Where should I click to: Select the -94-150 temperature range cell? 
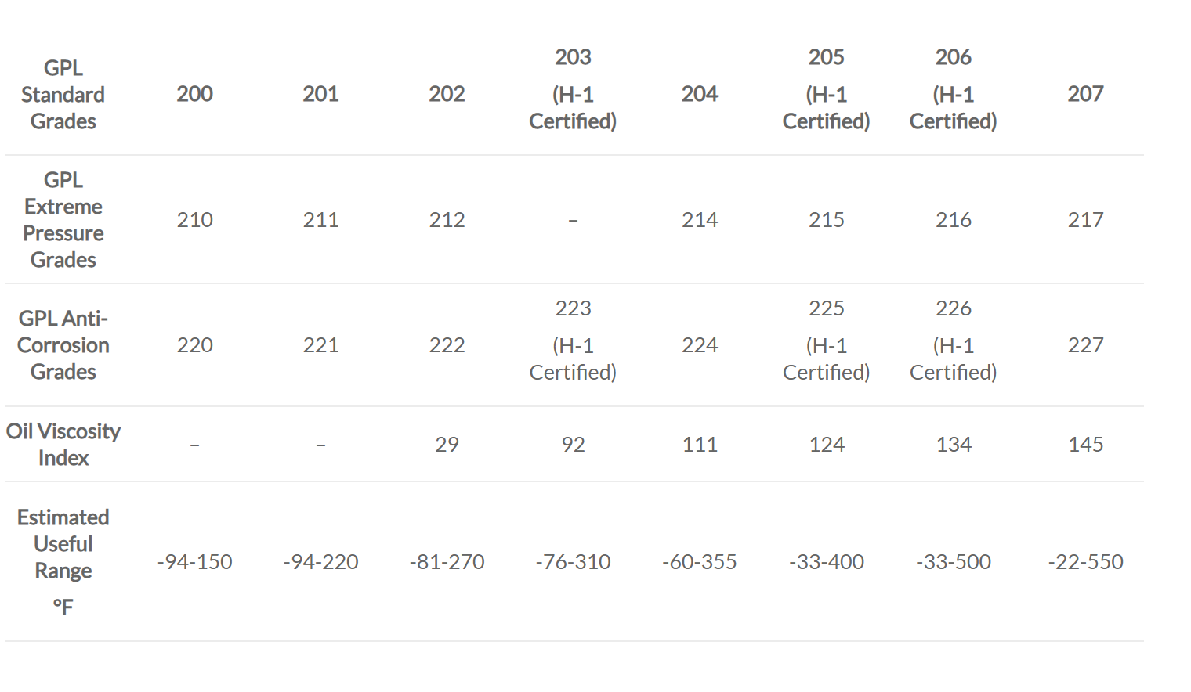click(194, 562)
